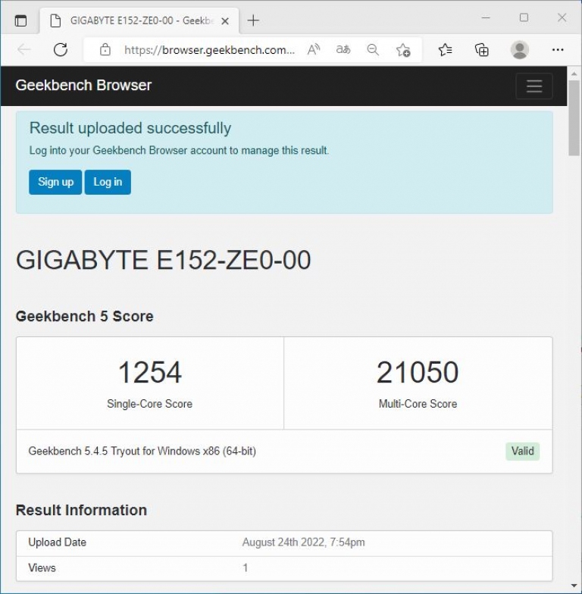The width and height of the screenshot is (582, 594).
Task: Start Read Aloud for this page
Action: coord(314,50)
